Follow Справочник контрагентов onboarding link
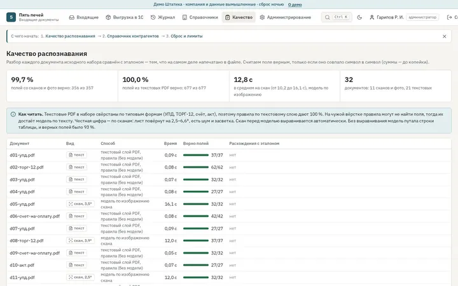 coord(132,36)
